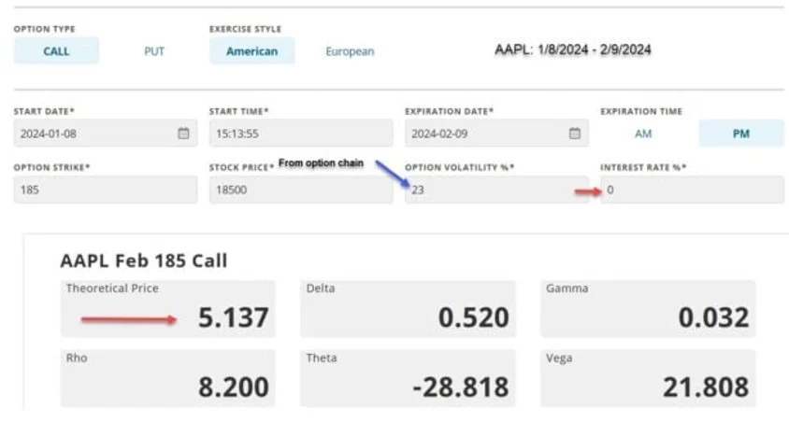Image resolution: width=789 pixels, height=422 pixels.
Task: Select the CALL option type
Action: coord(56,50)
